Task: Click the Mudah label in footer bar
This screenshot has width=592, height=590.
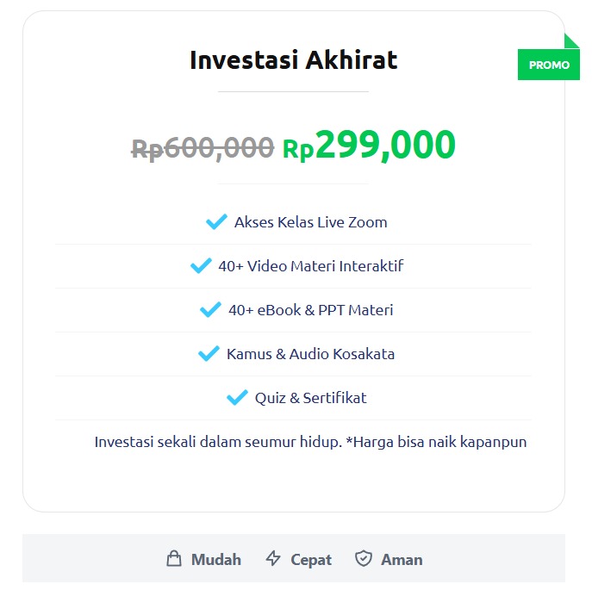Action: coord(216,560)
